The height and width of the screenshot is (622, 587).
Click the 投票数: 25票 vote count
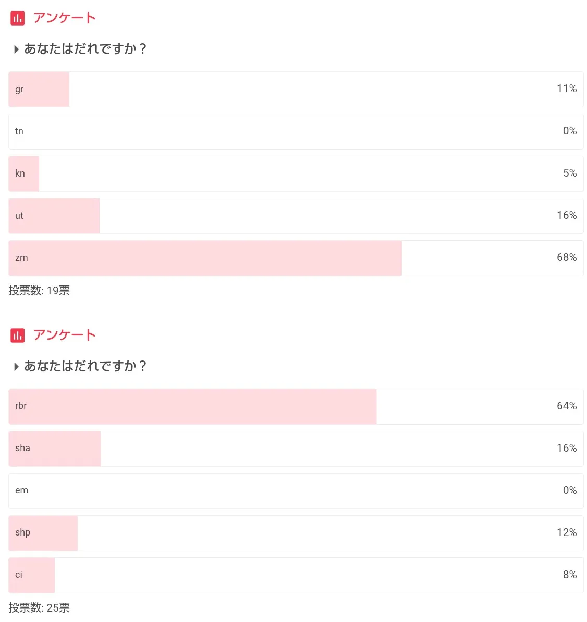click(39, 608)
